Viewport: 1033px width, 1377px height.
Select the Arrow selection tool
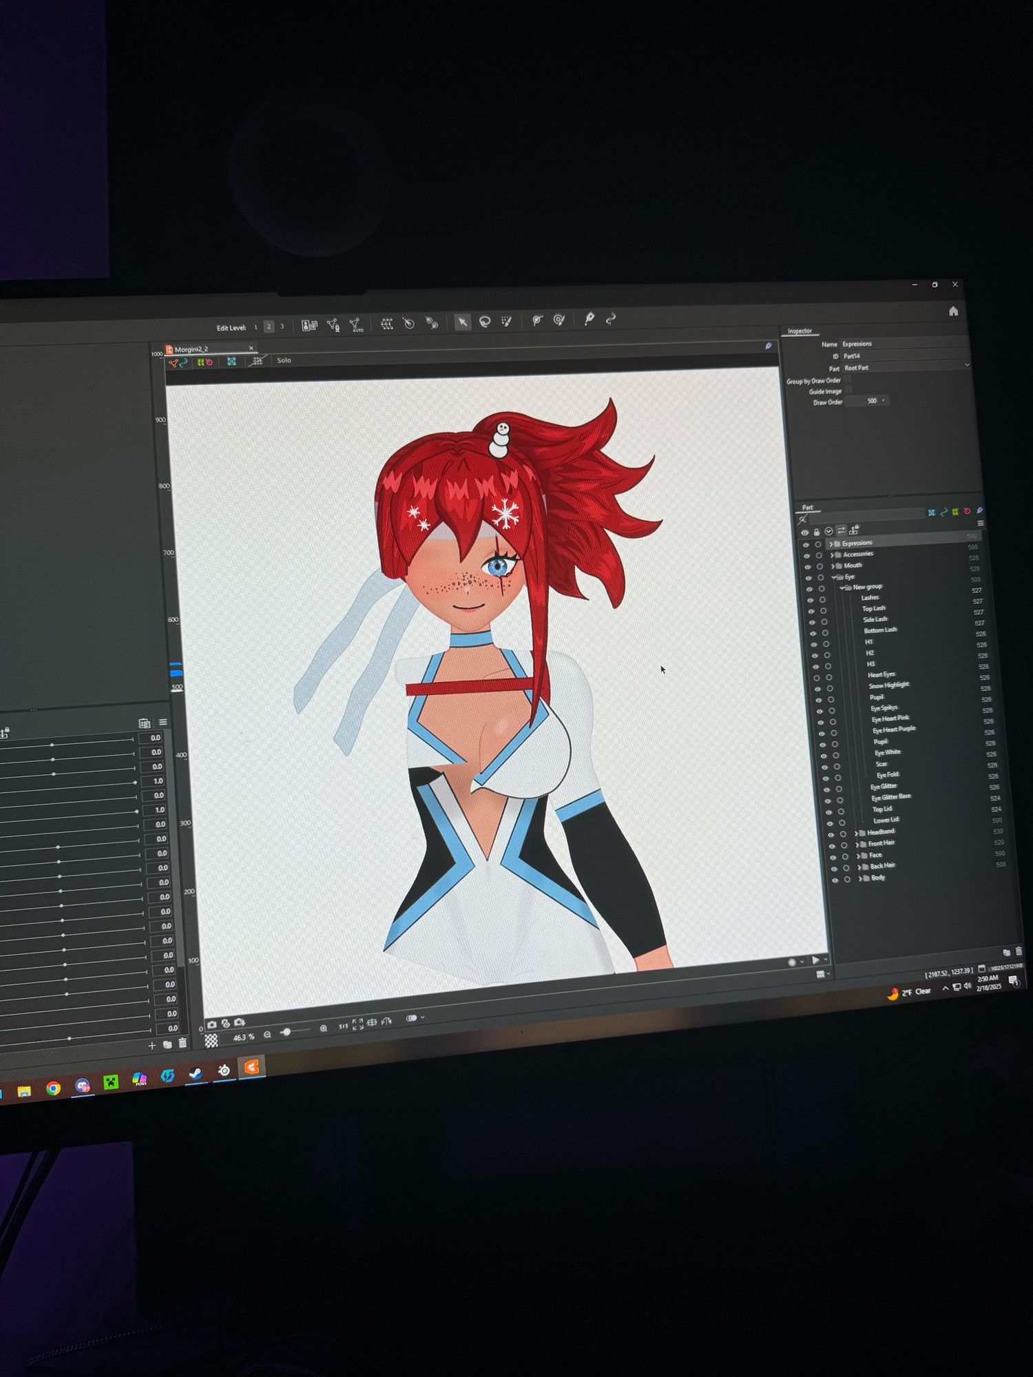pos(463,322)
